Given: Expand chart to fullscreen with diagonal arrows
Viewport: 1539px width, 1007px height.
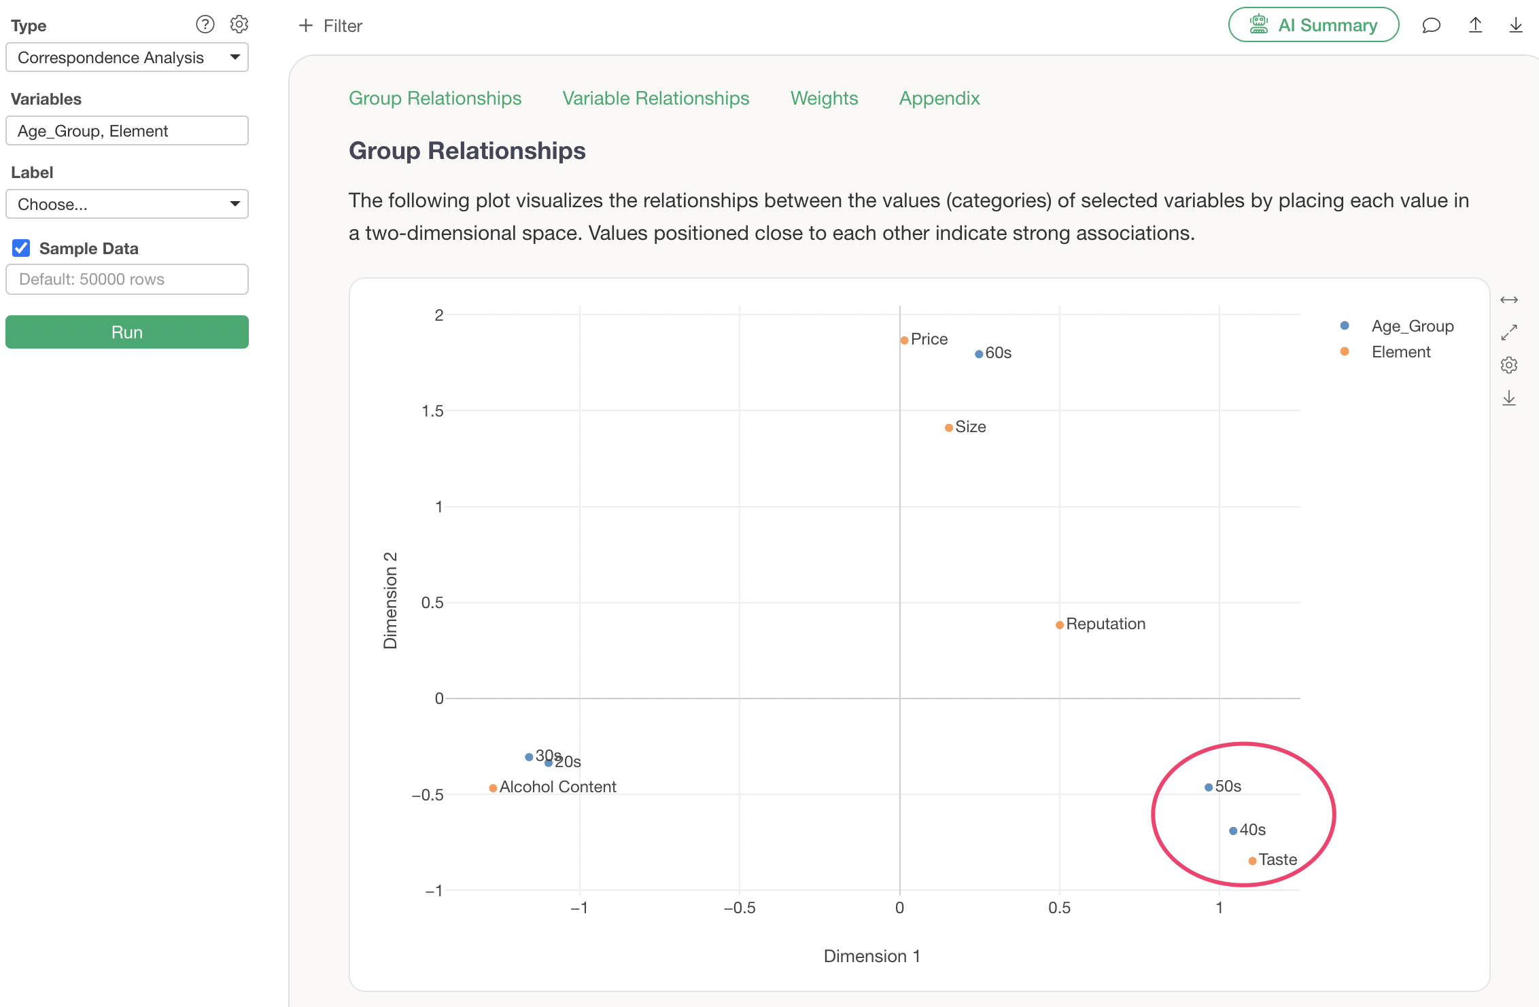Looking at the screenshot, I should pyautogui.click(x=1508, y=332).
